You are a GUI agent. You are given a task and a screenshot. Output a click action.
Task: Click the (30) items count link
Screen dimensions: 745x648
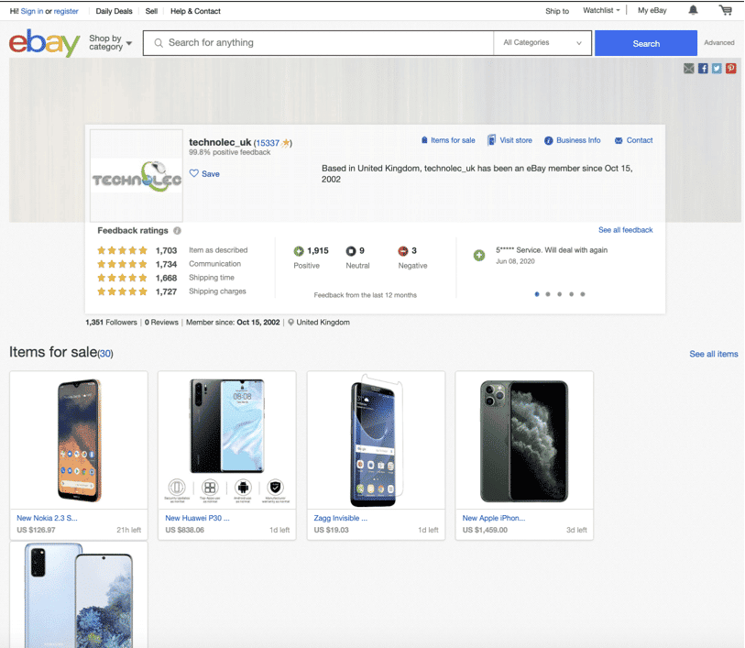[105, 354]
